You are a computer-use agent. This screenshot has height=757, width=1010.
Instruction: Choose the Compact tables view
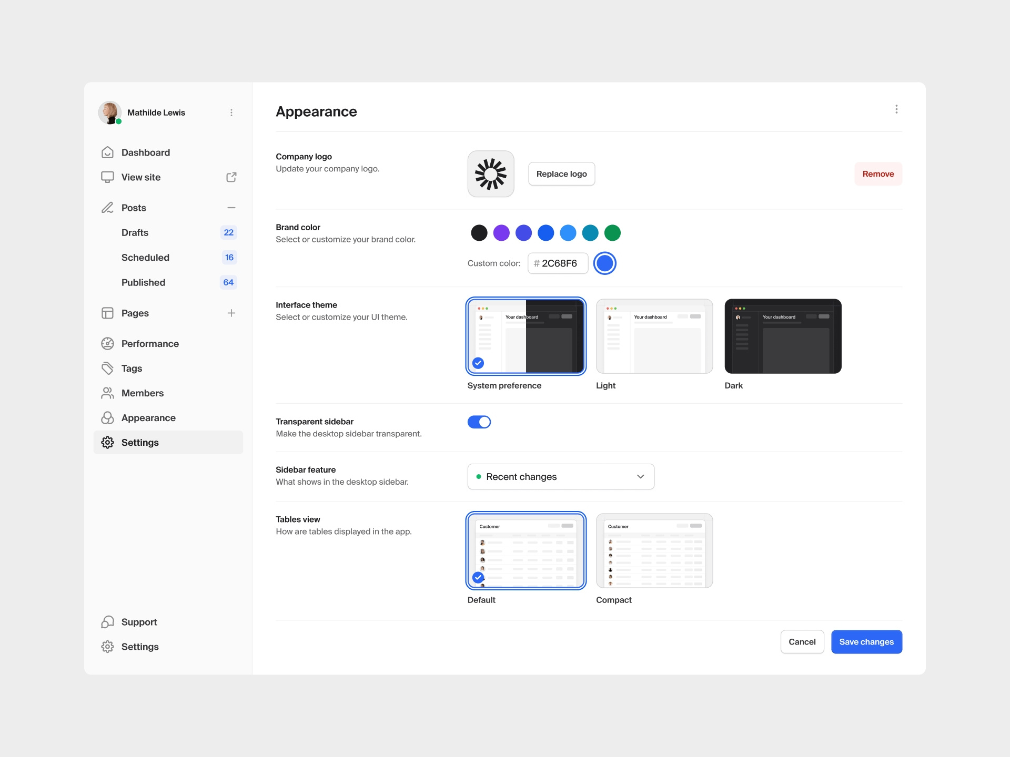[654, 551]
